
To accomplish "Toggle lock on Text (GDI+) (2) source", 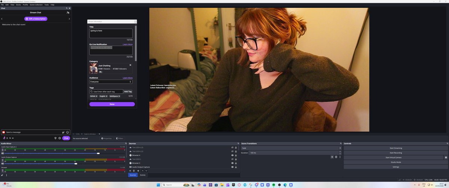I will tap(236, 151).
